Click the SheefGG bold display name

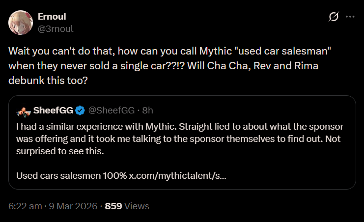pos(53,109)
